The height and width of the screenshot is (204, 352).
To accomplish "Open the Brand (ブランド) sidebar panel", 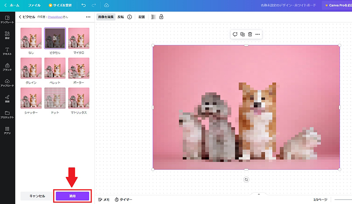I will pyautogui.click(x=7, y=67).
